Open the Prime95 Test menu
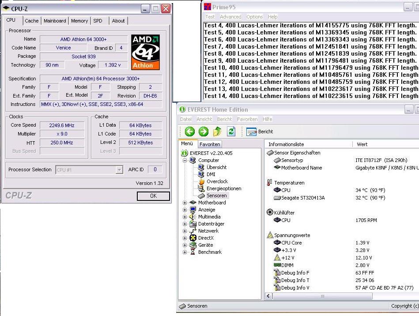 (x=210, y=17)
